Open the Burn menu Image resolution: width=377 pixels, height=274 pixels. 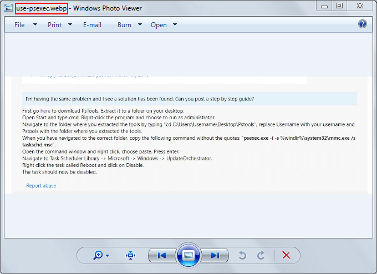(x=124, y=25)
